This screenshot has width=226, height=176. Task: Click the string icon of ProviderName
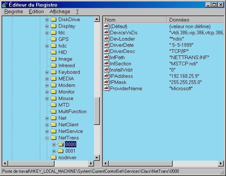coord(106,88)
